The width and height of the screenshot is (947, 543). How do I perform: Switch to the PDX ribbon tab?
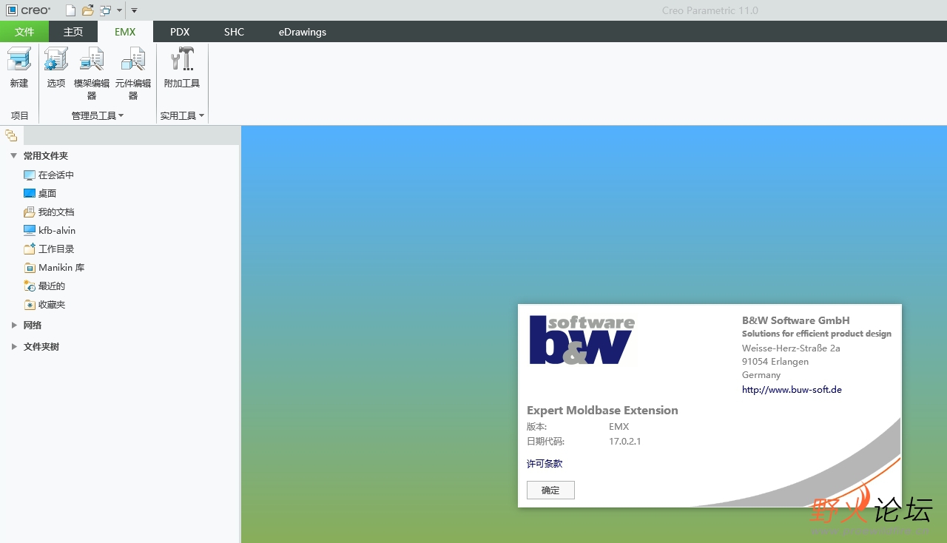pos(180,32)
